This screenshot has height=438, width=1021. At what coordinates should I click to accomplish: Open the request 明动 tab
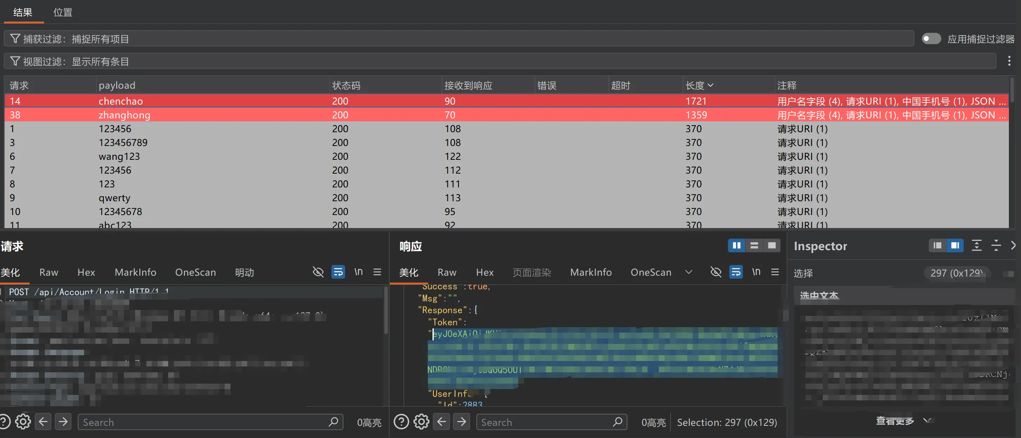click(244, 272)
